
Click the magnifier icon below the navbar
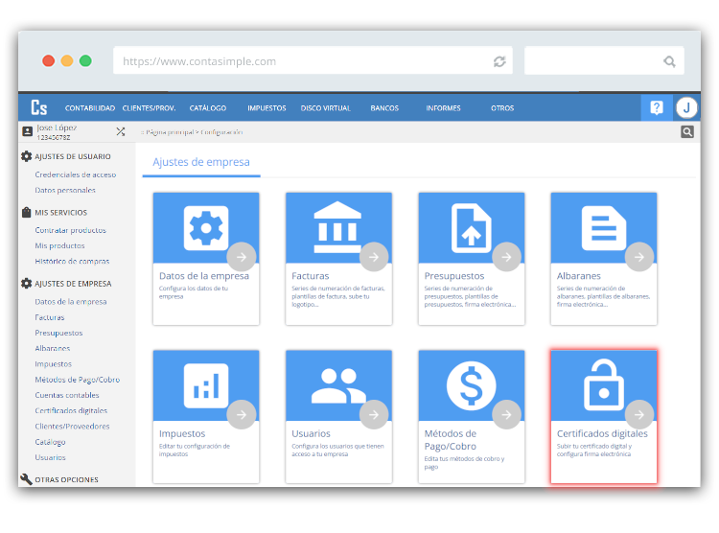click(x=686, y=132)
